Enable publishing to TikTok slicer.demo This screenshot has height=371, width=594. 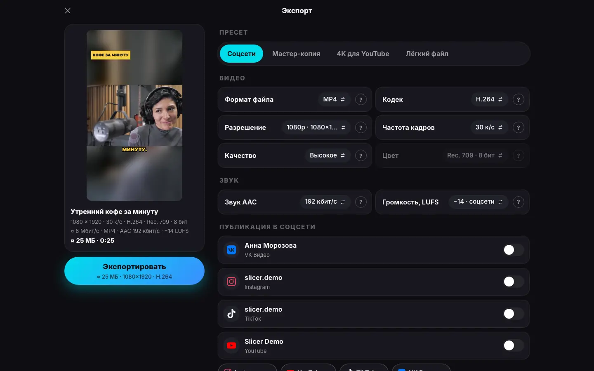513,314
